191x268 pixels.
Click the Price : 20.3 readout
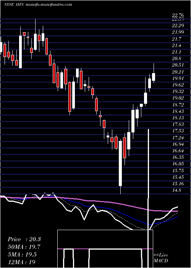24,239
